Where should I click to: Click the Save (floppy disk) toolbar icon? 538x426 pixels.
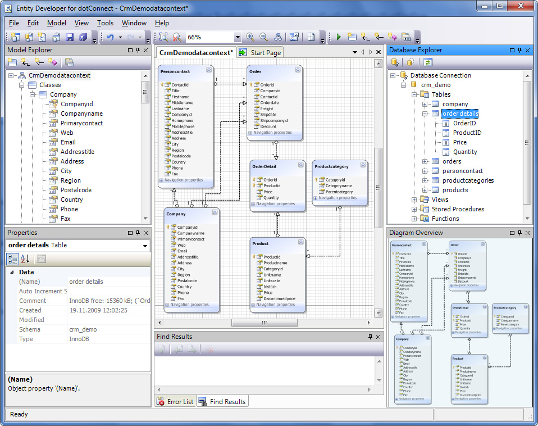tap(70, 37)
